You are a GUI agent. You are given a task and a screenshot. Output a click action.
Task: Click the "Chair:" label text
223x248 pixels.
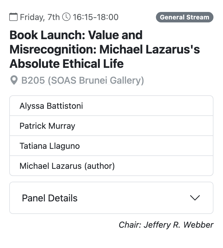(x=130, y=225)
